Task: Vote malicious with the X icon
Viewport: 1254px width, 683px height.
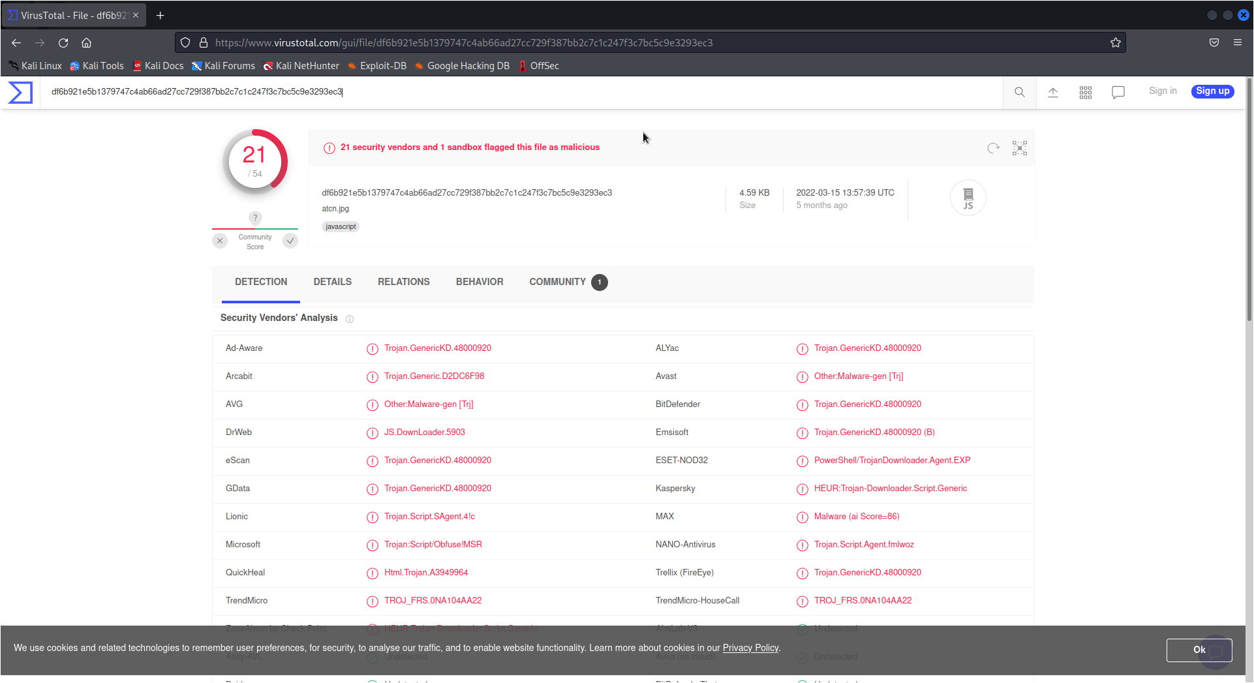Action: click(220, 241)
